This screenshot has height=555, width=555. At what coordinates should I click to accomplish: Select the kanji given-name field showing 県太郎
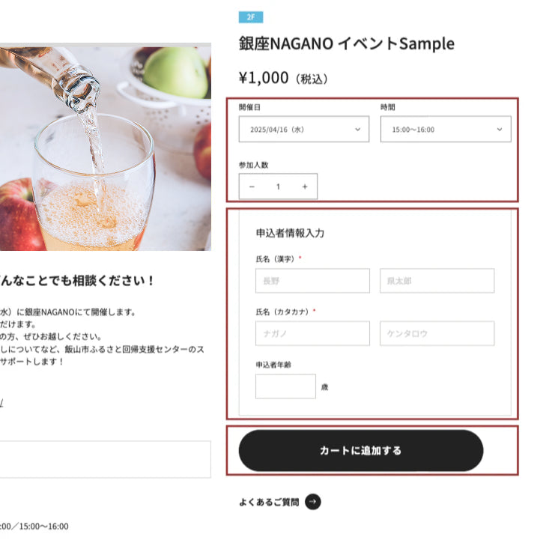437,281
